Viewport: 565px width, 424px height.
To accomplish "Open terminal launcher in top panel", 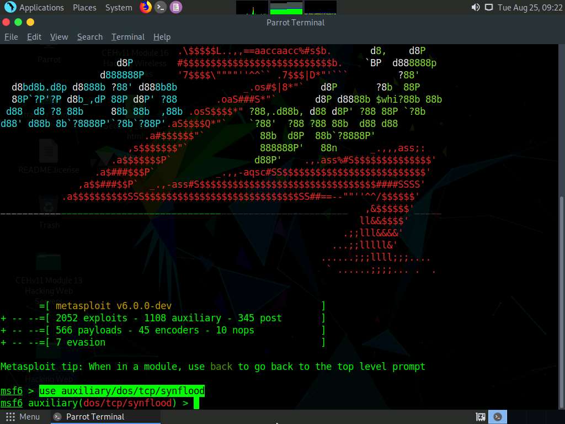I will coord(161,7).
